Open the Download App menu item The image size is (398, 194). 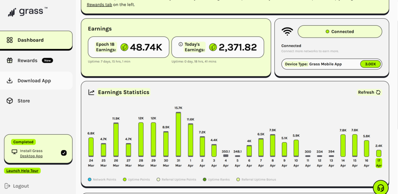pyautogui.click(x=36, y=81)
